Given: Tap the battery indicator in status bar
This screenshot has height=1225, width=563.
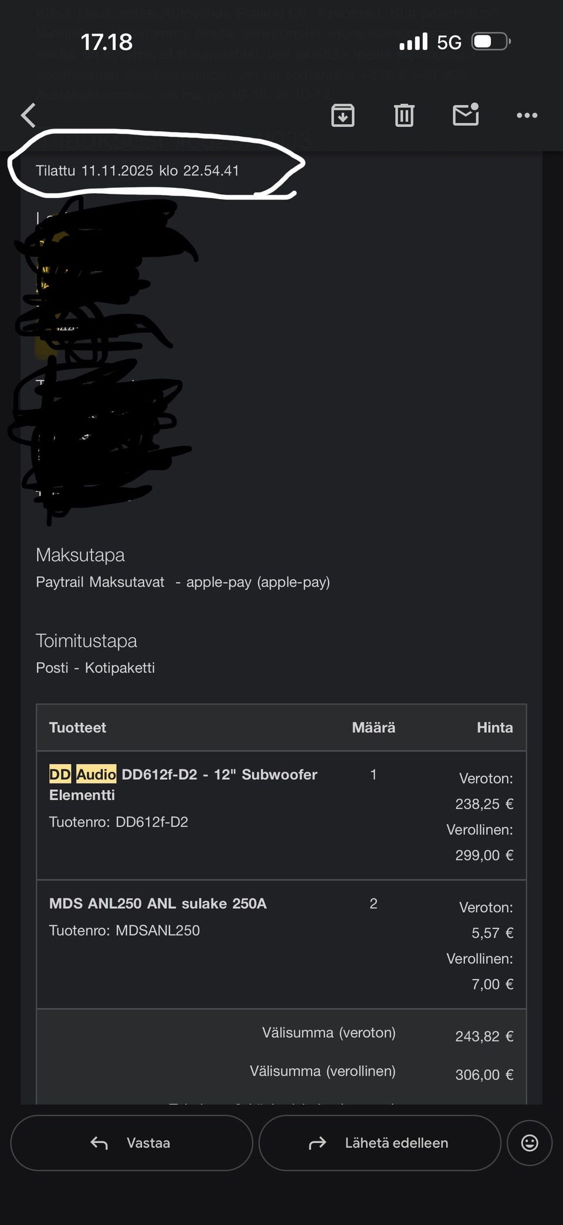Looking at the screenshot, I should pos(491,42).
